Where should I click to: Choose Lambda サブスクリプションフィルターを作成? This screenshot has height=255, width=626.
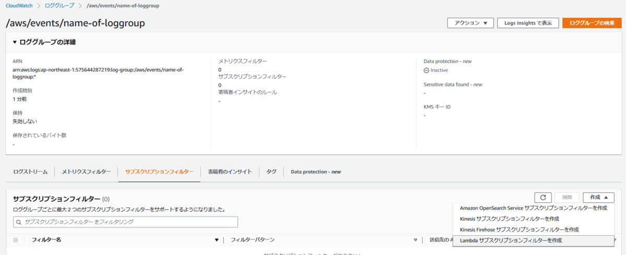(x=533, y=240)
